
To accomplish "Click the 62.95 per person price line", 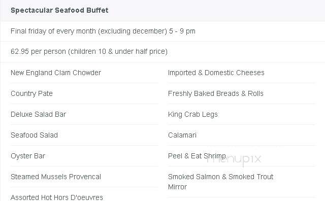I will (89, 51).
